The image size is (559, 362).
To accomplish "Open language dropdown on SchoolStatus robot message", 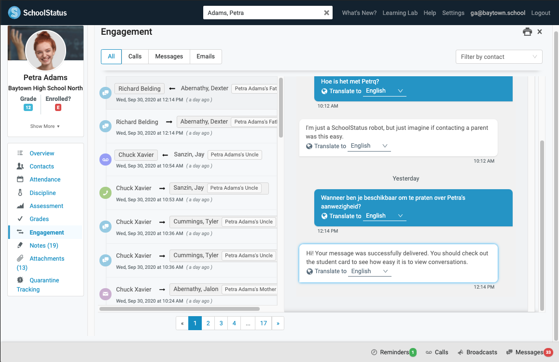I will coord(369,146).
